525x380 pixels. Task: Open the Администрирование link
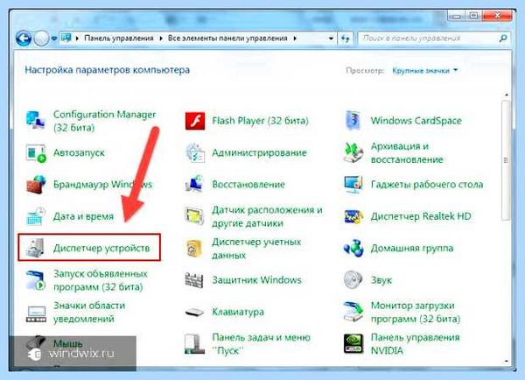pos(259,153)
